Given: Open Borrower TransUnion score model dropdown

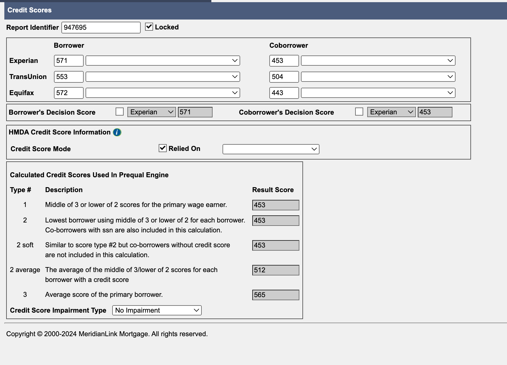Looking at the screenshot, I should (x=163, y=77).
